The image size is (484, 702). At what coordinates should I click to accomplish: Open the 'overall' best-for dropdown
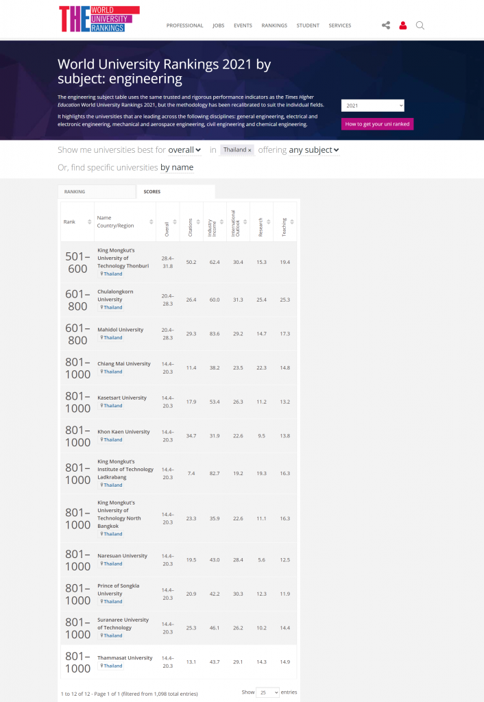(x=184, y=150)
